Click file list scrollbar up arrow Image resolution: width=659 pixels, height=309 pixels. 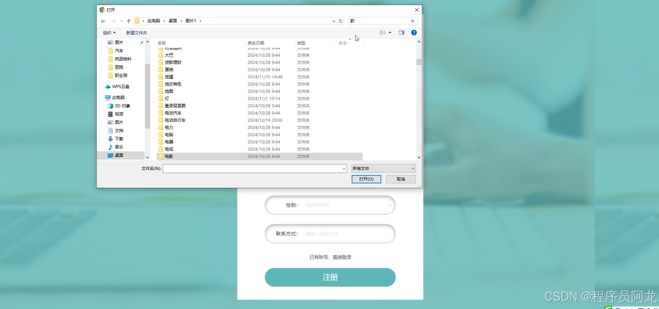419,42
